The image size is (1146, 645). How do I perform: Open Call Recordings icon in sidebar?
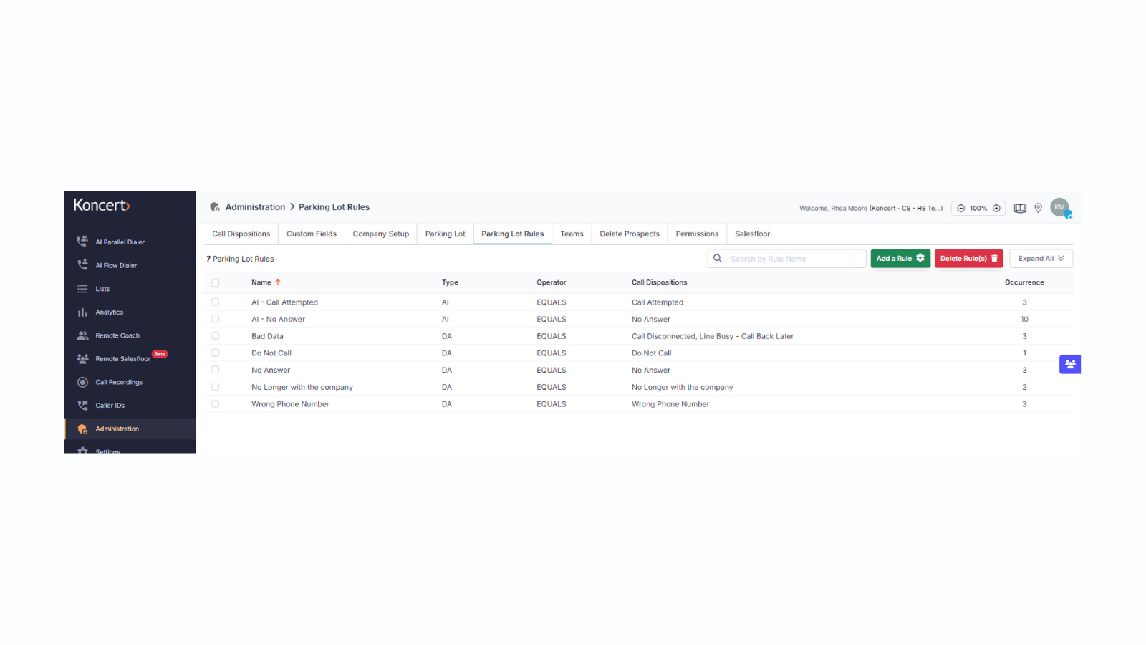tap(82, 382)
